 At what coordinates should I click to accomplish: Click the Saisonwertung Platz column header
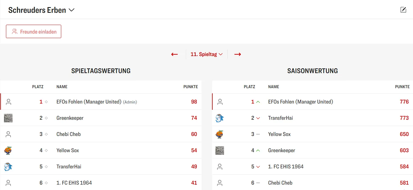[x=249, y=87]
